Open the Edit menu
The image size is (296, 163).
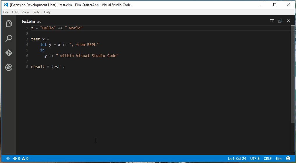pos(15,12)
